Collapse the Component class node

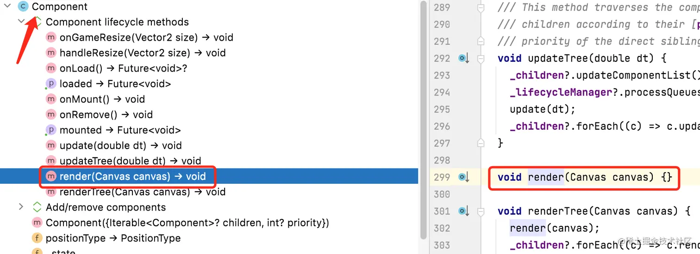pyautogui.click(x=7, y=6)
